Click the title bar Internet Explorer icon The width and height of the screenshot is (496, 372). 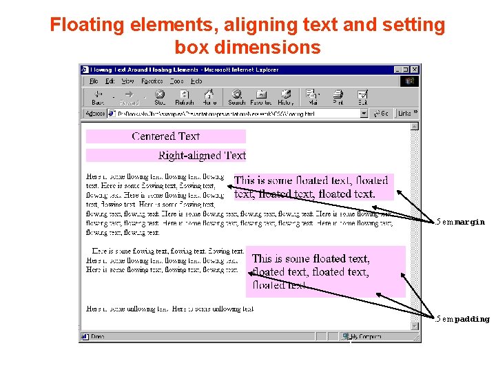[85, 70]
